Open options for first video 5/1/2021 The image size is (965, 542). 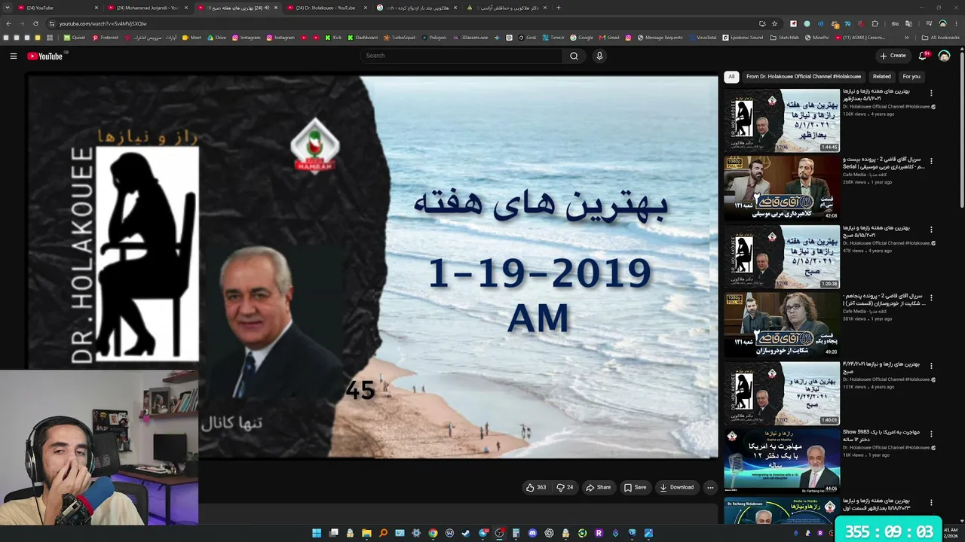[x=931, y=93]
